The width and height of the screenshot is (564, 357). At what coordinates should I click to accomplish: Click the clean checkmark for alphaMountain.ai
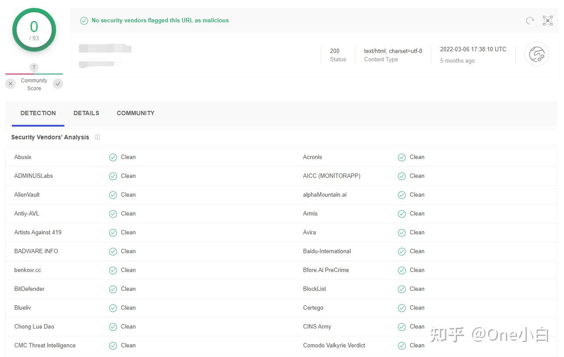click(x=402, y=195)
